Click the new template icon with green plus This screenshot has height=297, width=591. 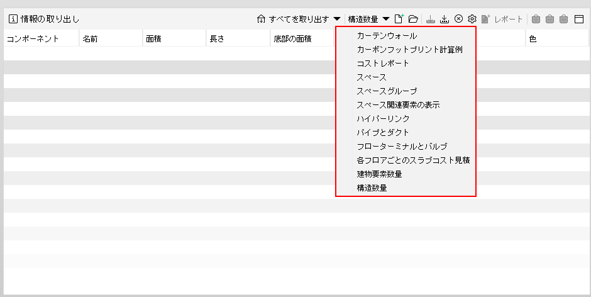[399, 19]
